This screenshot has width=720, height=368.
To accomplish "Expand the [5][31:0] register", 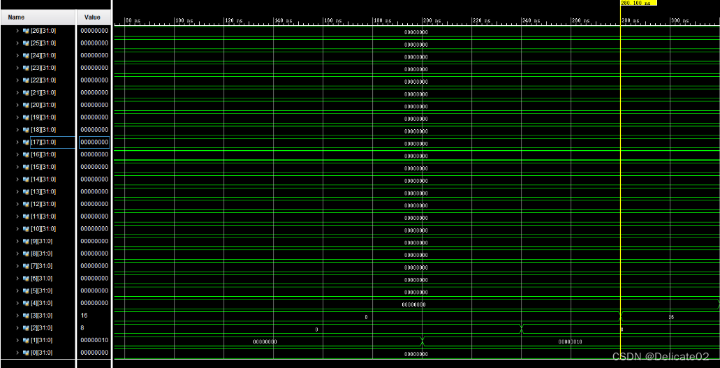I will point(17,291).
